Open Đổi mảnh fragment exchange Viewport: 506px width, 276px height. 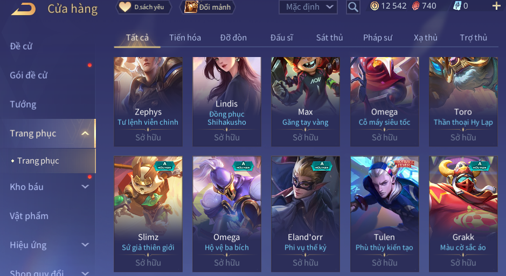pos(207,7)
